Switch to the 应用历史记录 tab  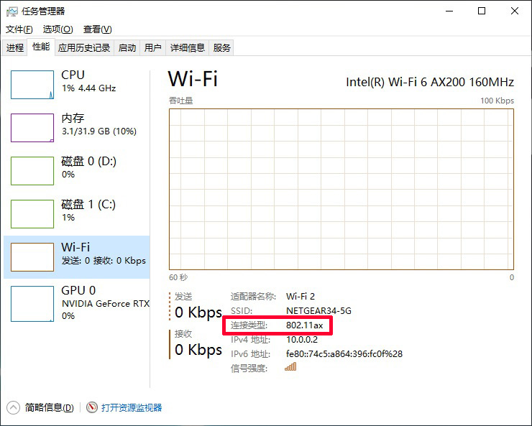point(84,47)
